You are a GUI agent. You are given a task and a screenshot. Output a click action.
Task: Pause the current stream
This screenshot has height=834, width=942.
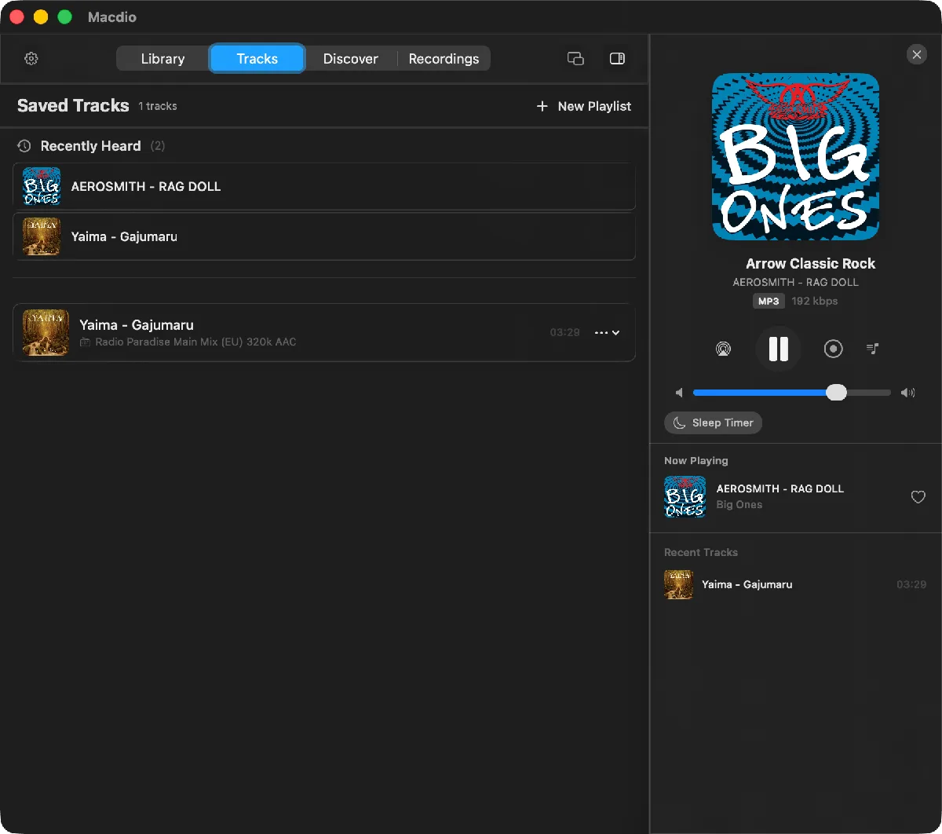tap(778, 349)
